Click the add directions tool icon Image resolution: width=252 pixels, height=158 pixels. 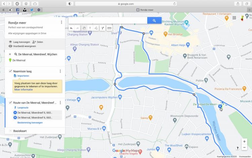coord(102,28)
